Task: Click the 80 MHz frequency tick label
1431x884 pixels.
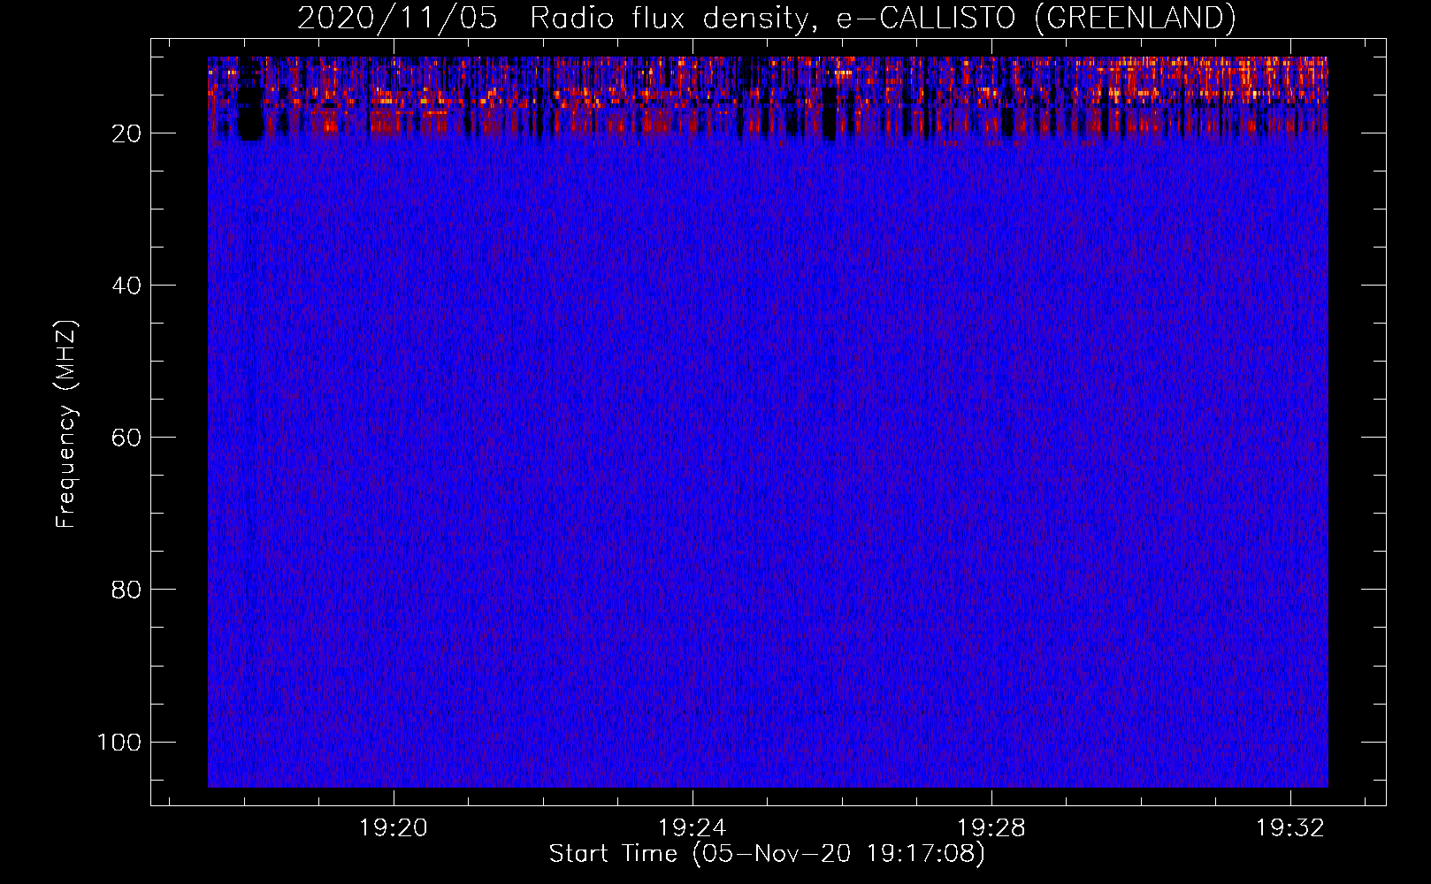Action: (x=126, y=590)
